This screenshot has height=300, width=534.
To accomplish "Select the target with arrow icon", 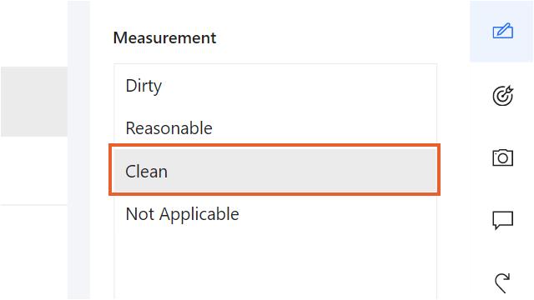I will [x=502, y=95].
